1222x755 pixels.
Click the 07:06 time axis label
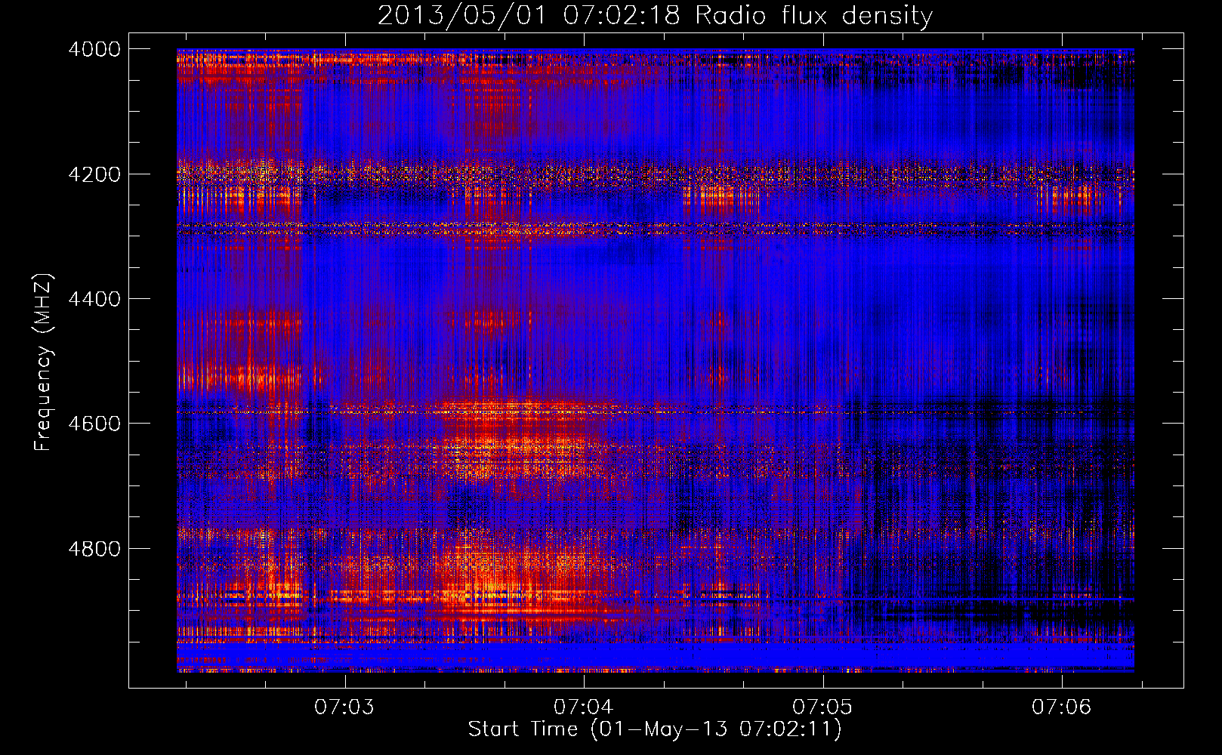1062,707
